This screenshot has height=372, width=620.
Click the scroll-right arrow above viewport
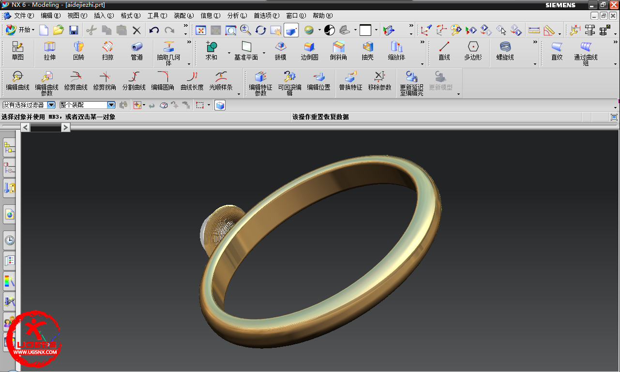(66, 127)
